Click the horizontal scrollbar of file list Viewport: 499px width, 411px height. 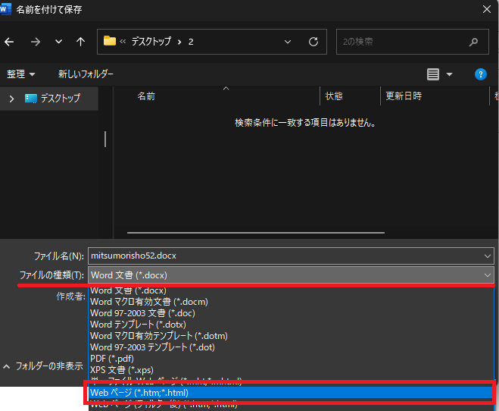pyautogui.click(x=256, y=233)
